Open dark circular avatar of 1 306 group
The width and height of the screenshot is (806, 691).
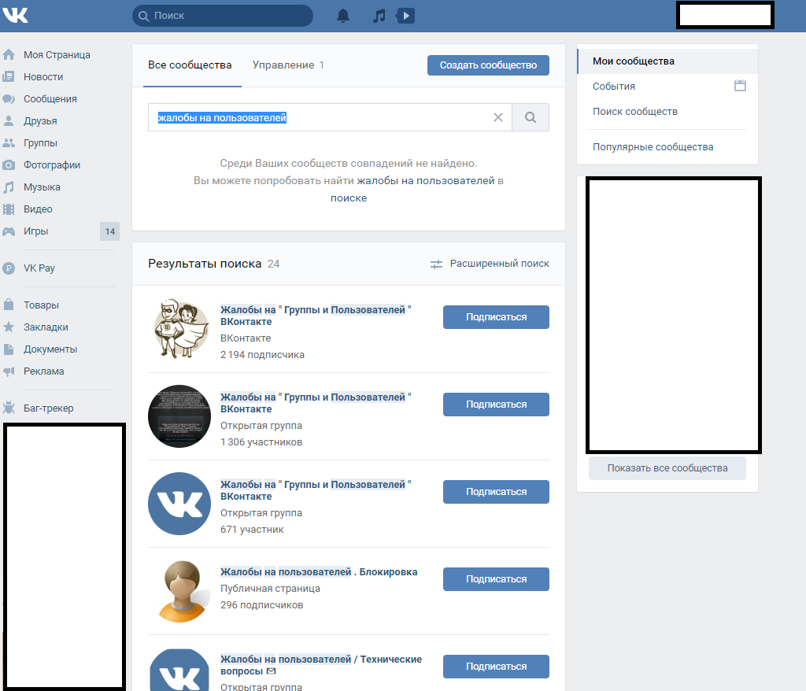179,416
